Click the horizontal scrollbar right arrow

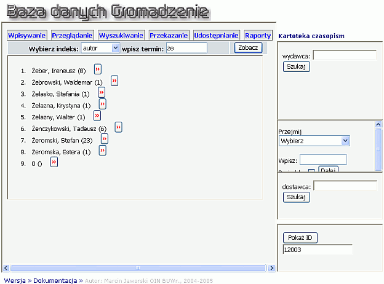pos(271,268)
